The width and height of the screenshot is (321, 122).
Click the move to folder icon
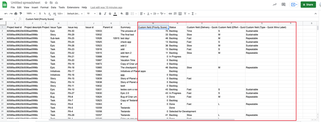[x=51, y=3]
